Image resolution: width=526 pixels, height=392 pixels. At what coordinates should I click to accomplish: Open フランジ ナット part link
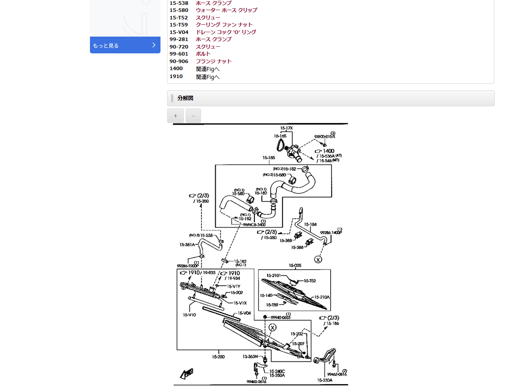214,61
